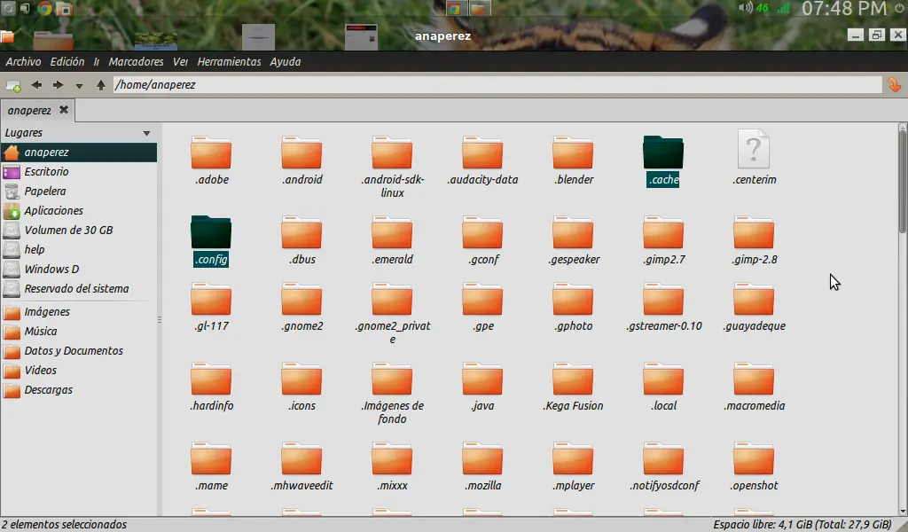The image size is (908, 532).
Task: Click the Chrome icon in top panel
Action: tap(44, 8)
